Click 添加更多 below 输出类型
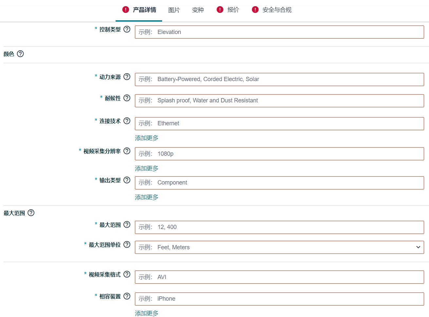The height and width of the screenshot is (317, 429). tap(147, 197)
